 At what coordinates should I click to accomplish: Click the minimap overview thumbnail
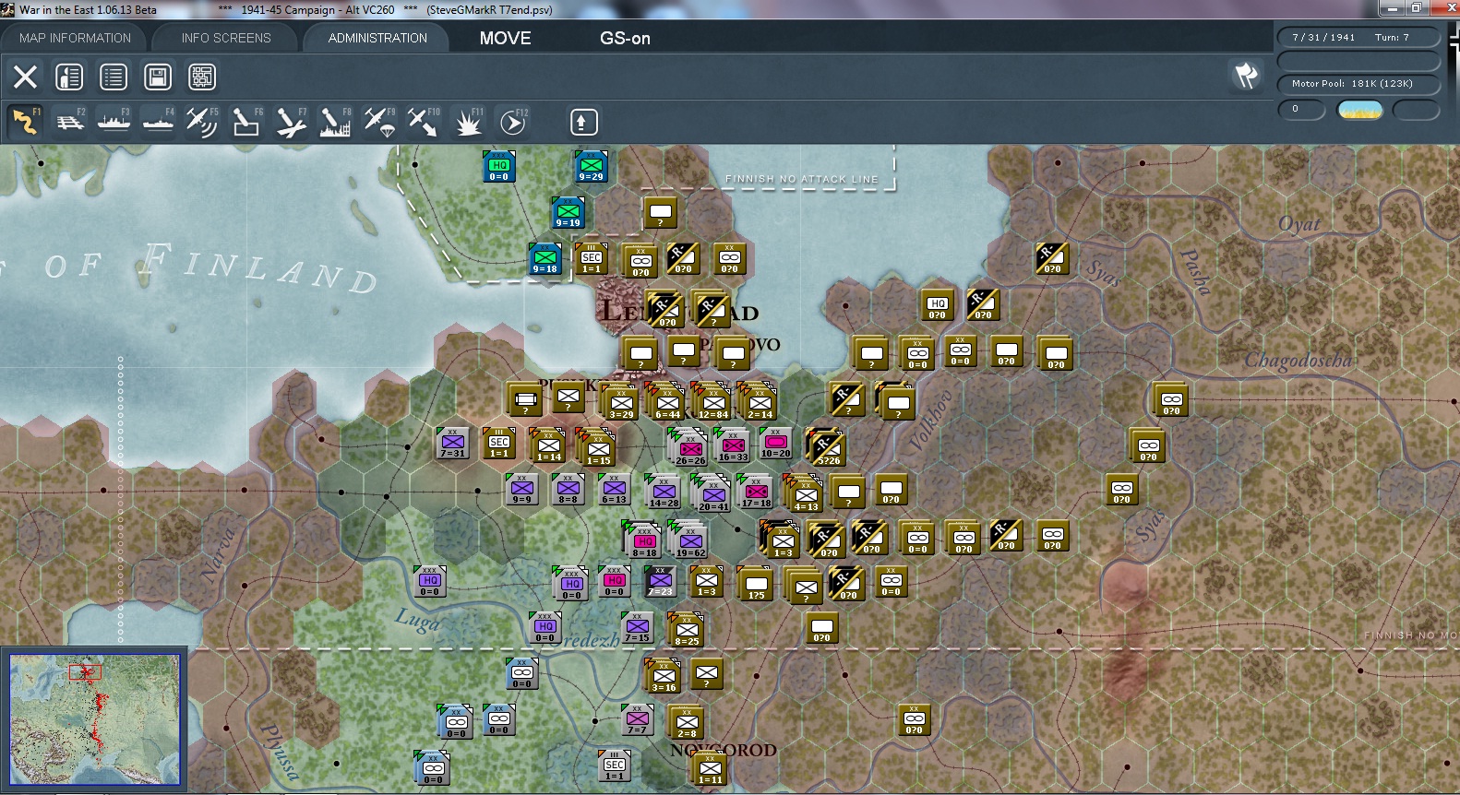(x=94, y=719)
